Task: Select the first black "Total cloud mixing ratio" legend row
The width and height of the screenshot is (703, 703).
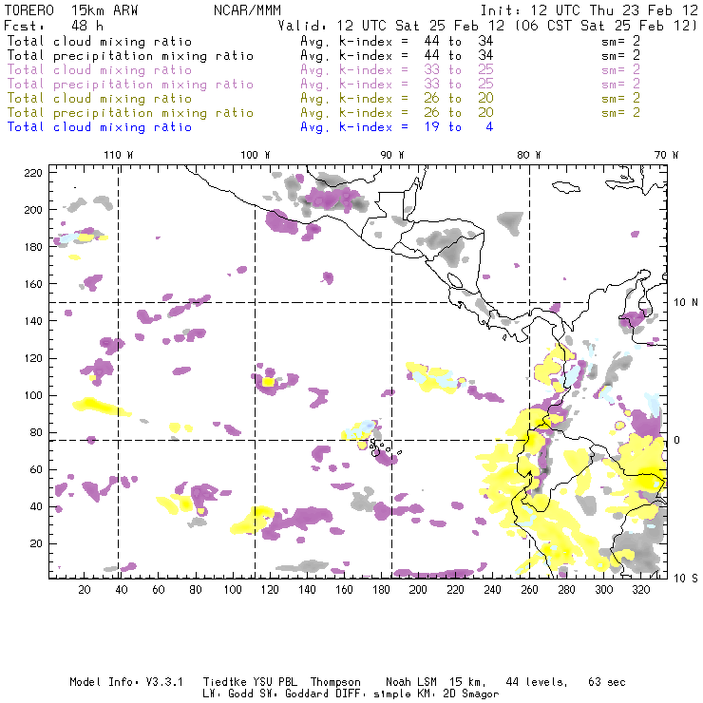Action: pos(324,41)
